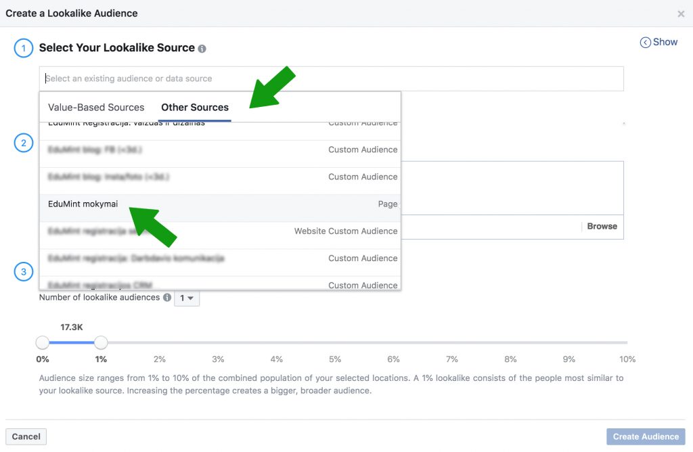Open the number of lookalike audiences dropdown
693x452 pixels.
click(x=187, y=298)
